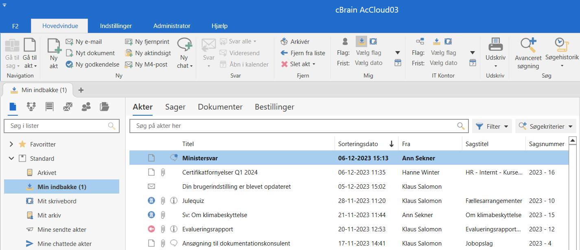
Task: Open Avanceret søgning tool
Action: coord(528,53)
